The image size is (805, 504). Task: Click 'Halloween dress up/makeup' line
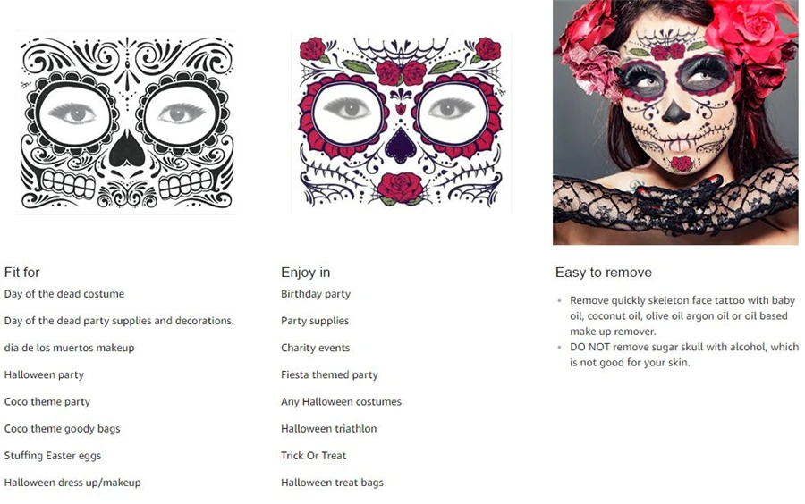pos(72,483)
